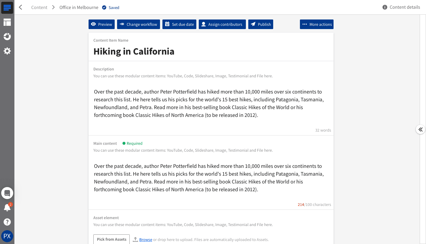Click the Browse upload link
Screen dimensions: 426x244
(146, 240)
